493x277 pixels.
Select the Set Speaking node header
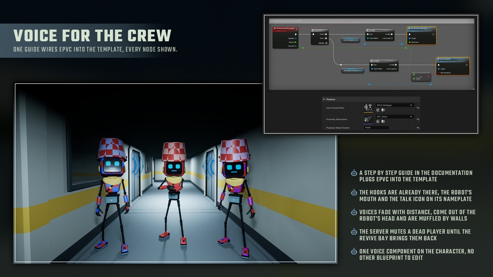[453, 60]
